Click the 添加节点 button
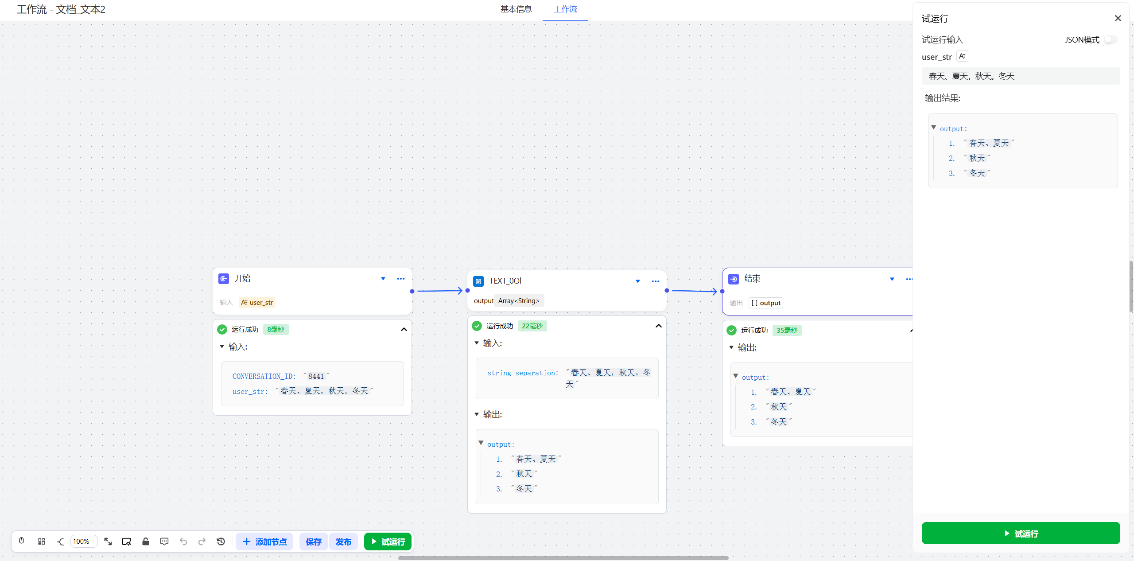 pos(265,542)
